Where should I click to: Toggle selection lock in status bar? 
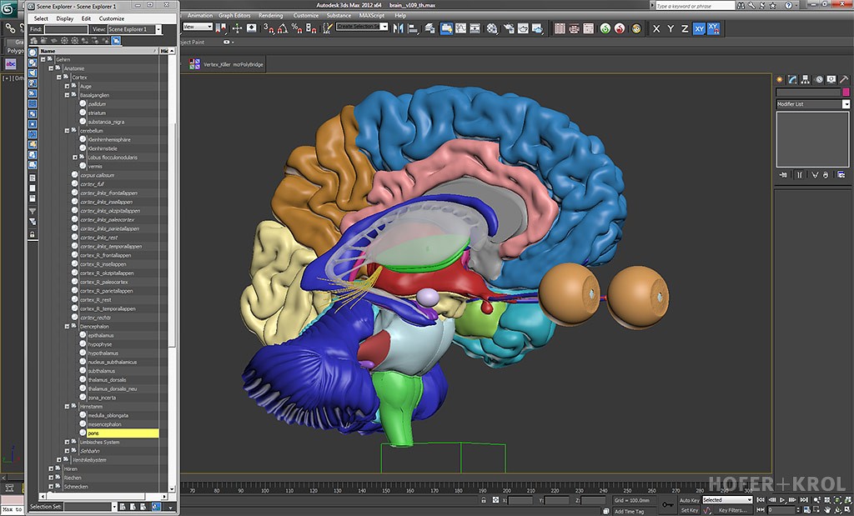(484, 499)
